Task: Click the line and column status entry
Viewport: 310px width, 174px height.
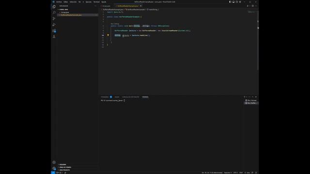Action: click(x=212, y=173)
